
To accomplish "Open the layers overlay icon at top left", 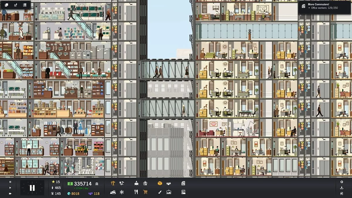I will pyautogui.click(x=6, y=5).
